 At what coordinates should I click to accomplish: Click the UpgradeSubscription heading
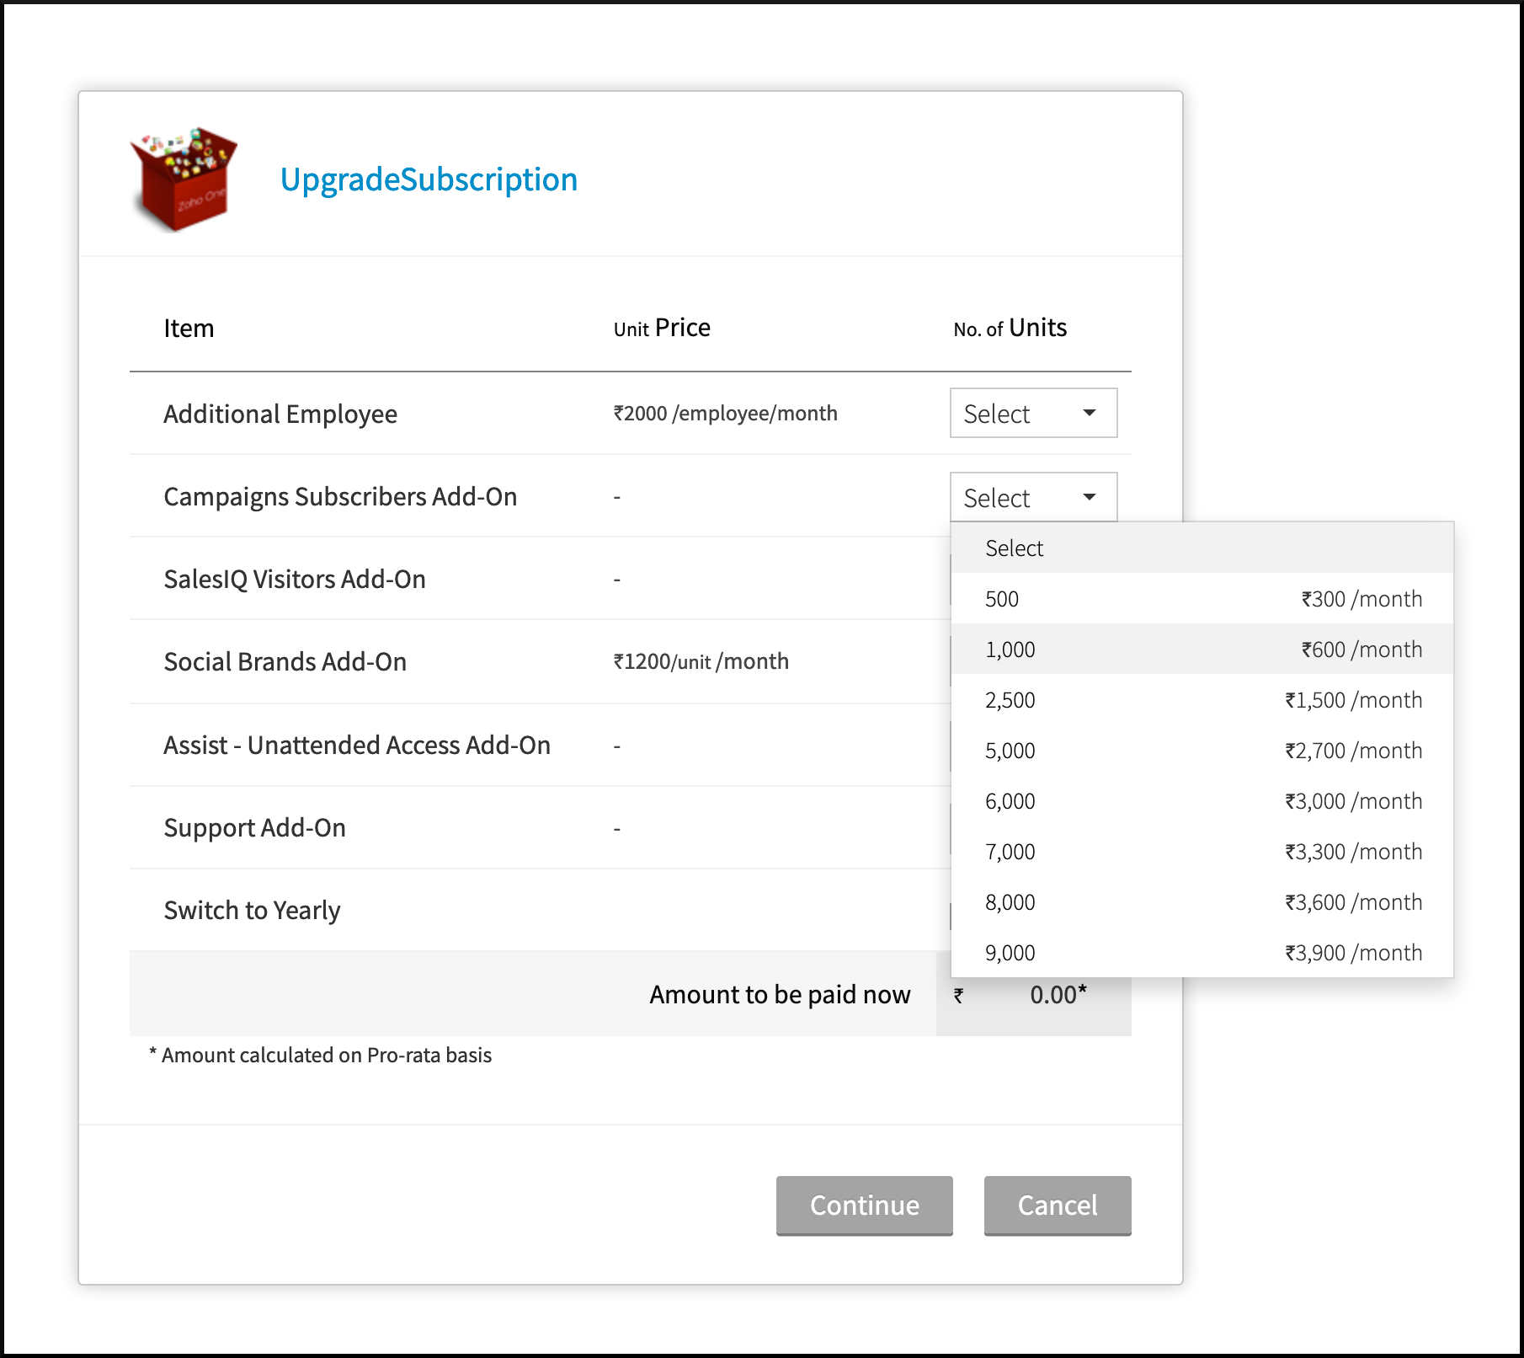click(429, 179)
